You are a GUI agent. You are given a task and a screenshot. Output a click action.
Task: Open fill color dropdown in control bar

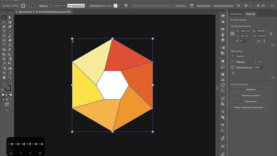pos(27,6)
